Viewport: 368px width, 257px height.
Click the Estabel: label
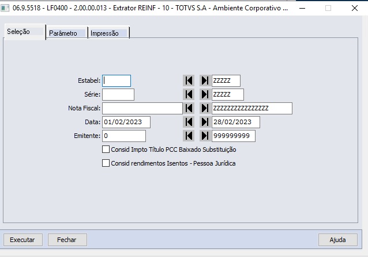(89, 80)
